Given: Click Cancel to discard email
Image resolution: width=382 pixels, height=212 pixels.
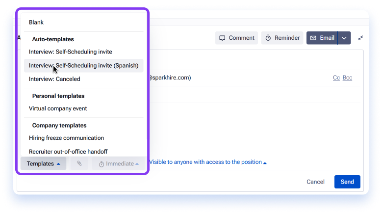Looking at the screenshot, I should pos(315,182).
